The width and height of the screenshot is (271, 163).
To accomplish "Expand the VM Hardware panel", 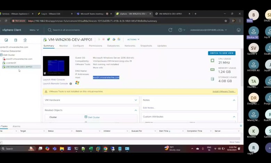I will click(x=135, y=100).
